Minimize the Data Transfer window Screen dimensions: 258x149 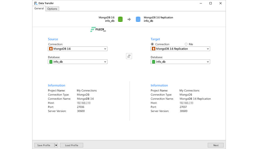click(201, 3)
